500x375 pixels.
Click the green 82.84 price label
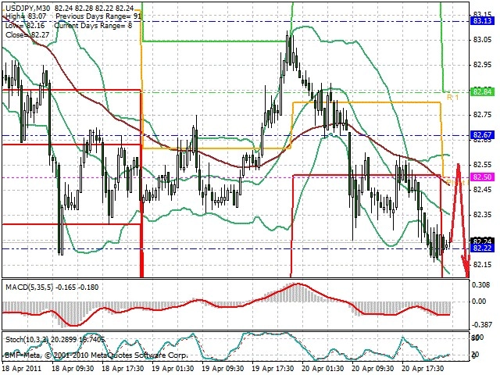[x=482, y=92]
